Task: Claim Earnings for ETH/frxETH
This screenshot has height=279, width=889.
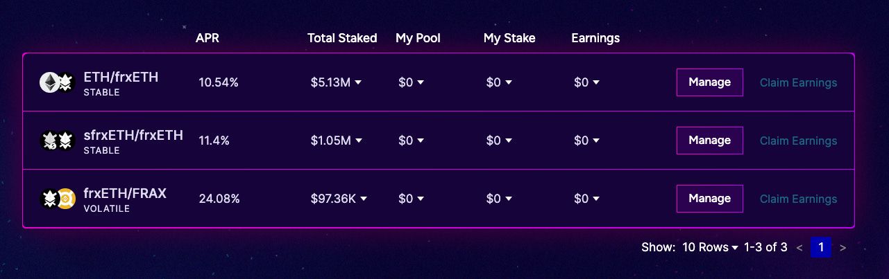Action: click(x=798, y=82)
